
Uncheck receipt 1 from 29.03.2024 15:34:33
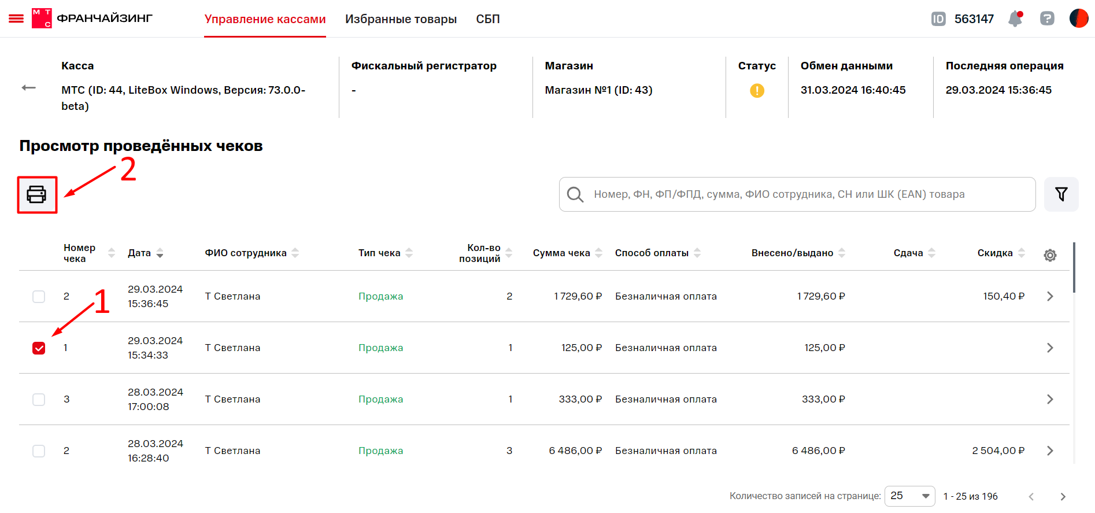click(x=39, y=348)
